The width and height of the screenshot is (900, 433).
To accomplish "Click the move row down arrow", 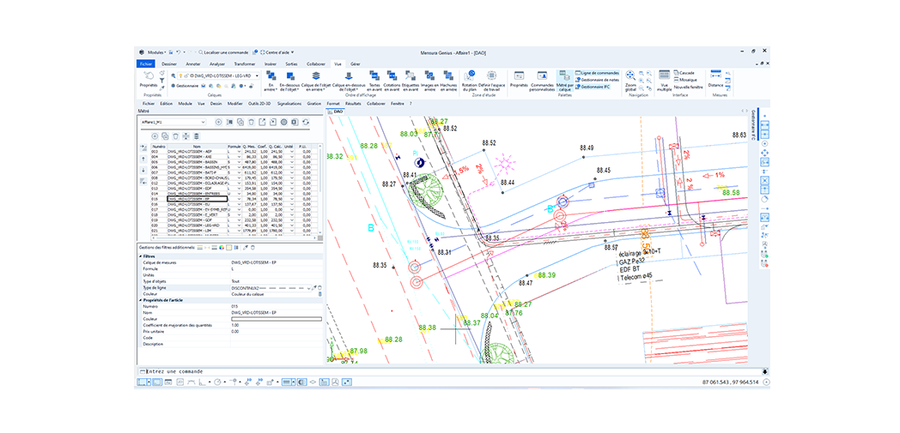I will click(143, 170).
